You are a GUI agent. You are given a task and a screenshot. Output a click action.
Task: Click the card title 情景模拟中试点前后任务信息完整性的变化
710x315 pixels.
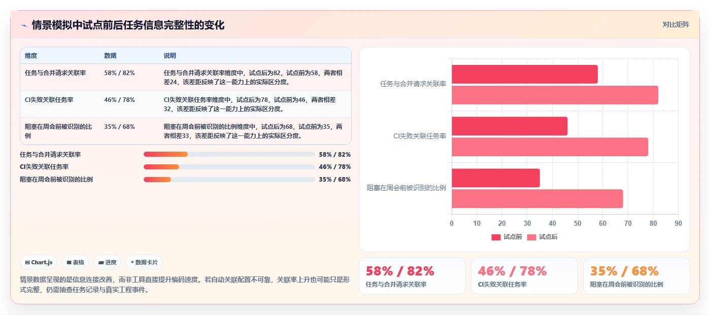click(128, 25)
